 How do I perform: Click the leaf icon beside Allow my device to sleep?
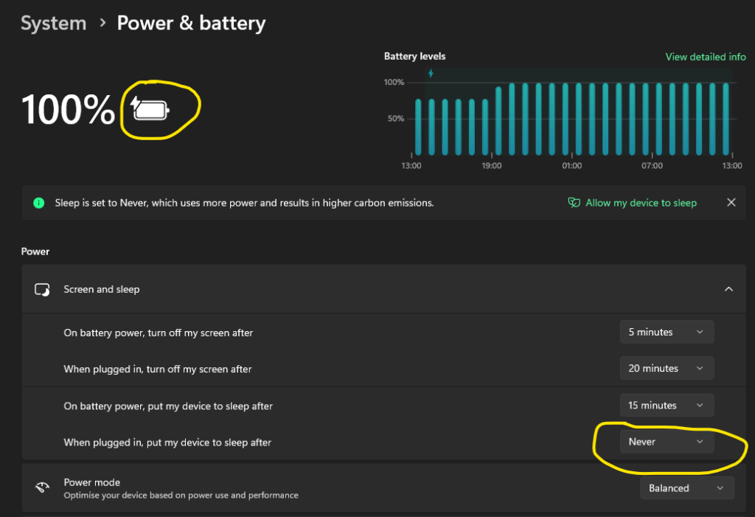click(574, 203)
